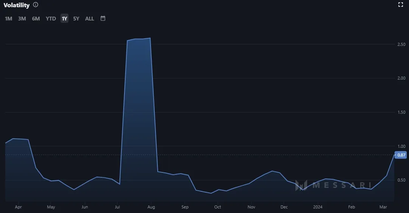This screenshot has height=213, width=409.
Task: Click the Dec x-axis label
Action: [x=284, y=207]
